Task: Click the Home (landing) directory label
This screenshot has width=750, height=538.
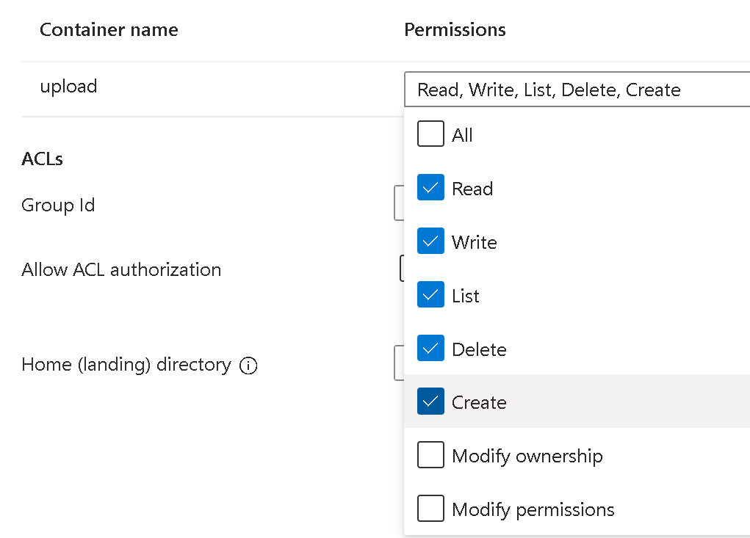Action: click(126, 365)
